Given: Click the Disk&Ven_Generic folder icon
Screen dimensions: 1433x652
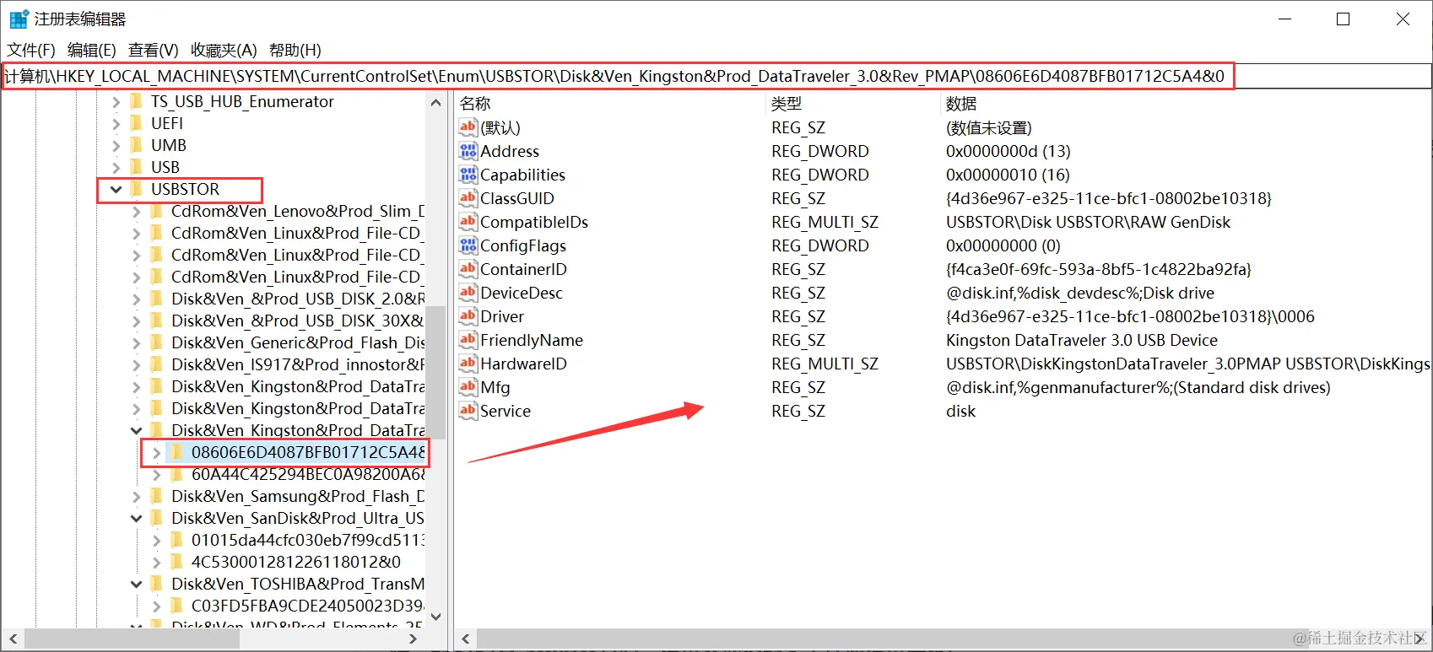Looking at the screenshot, I should click(x=156, y=342).
